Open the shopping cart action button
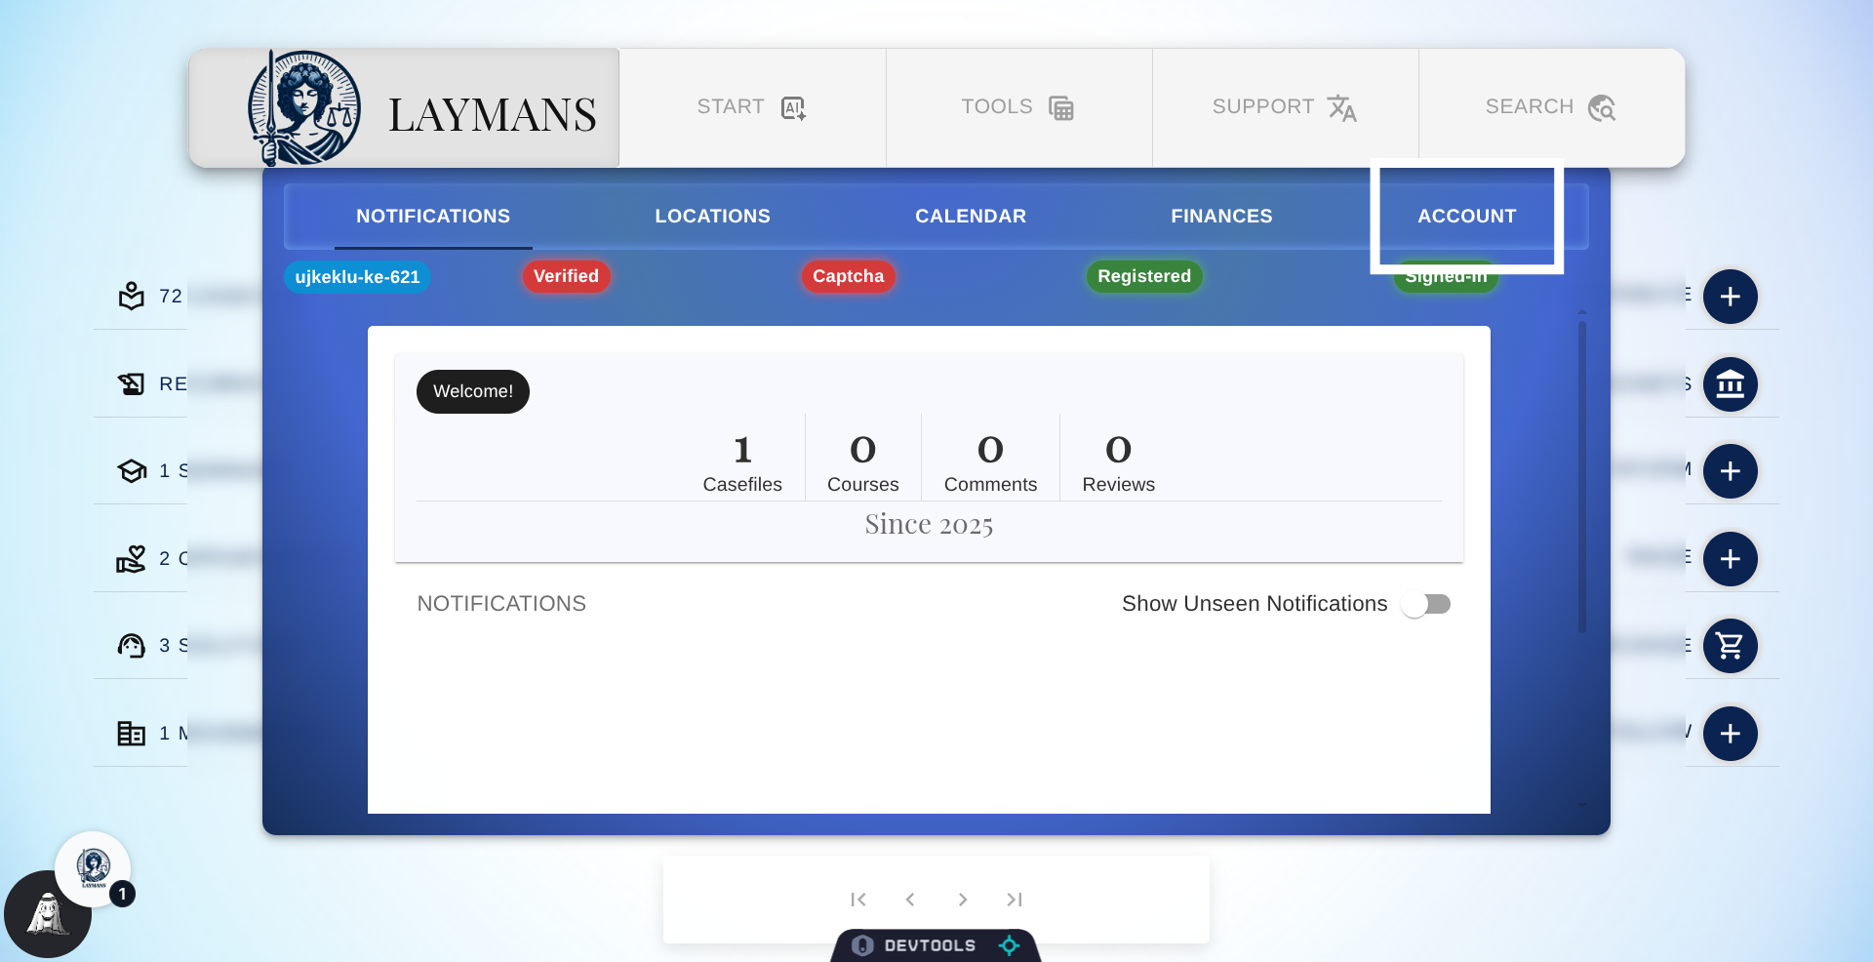The image size is (1873, 962). [x=1731, y=646]
